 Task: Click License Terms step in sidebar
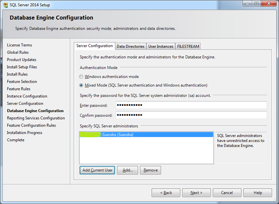(19, 45)
